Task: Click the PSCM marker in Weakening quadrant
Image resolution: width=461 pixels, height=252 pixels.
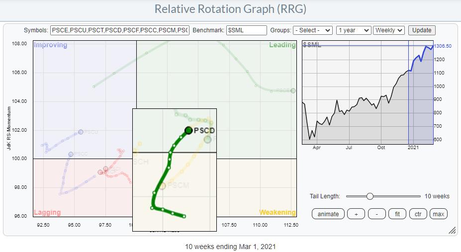Action: point(163,185)
